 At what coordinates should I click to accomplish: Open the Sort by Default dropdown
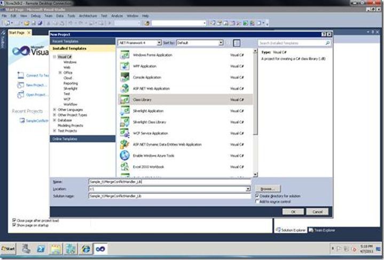coord(221,43)
